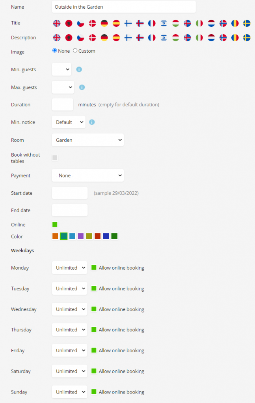Screen dimensions: 255x403
Task: Pick the light blue color swatch
Action: pos(72,236)
